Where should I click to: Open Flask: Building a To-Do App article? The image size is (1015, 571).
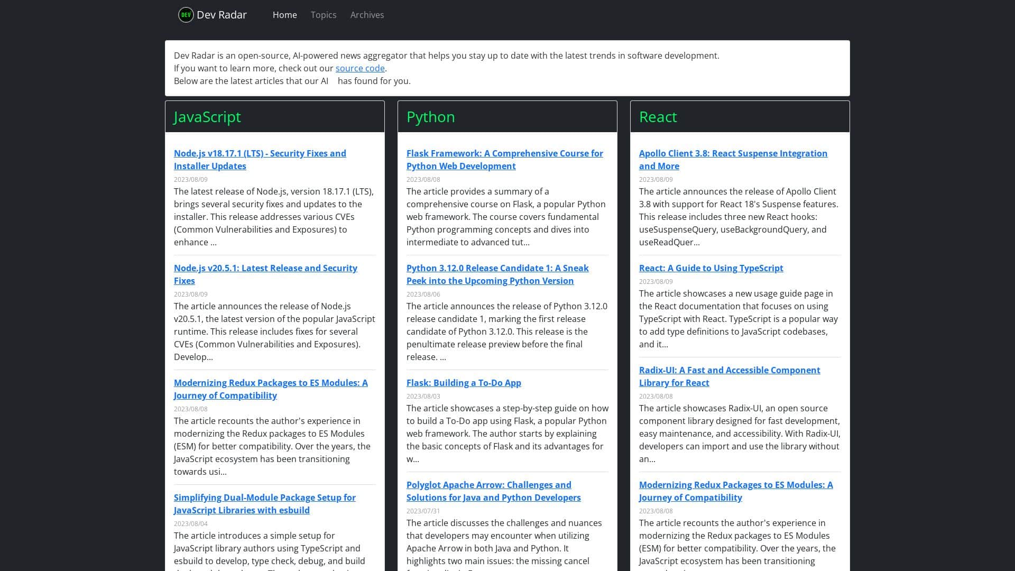coord(464,382)
